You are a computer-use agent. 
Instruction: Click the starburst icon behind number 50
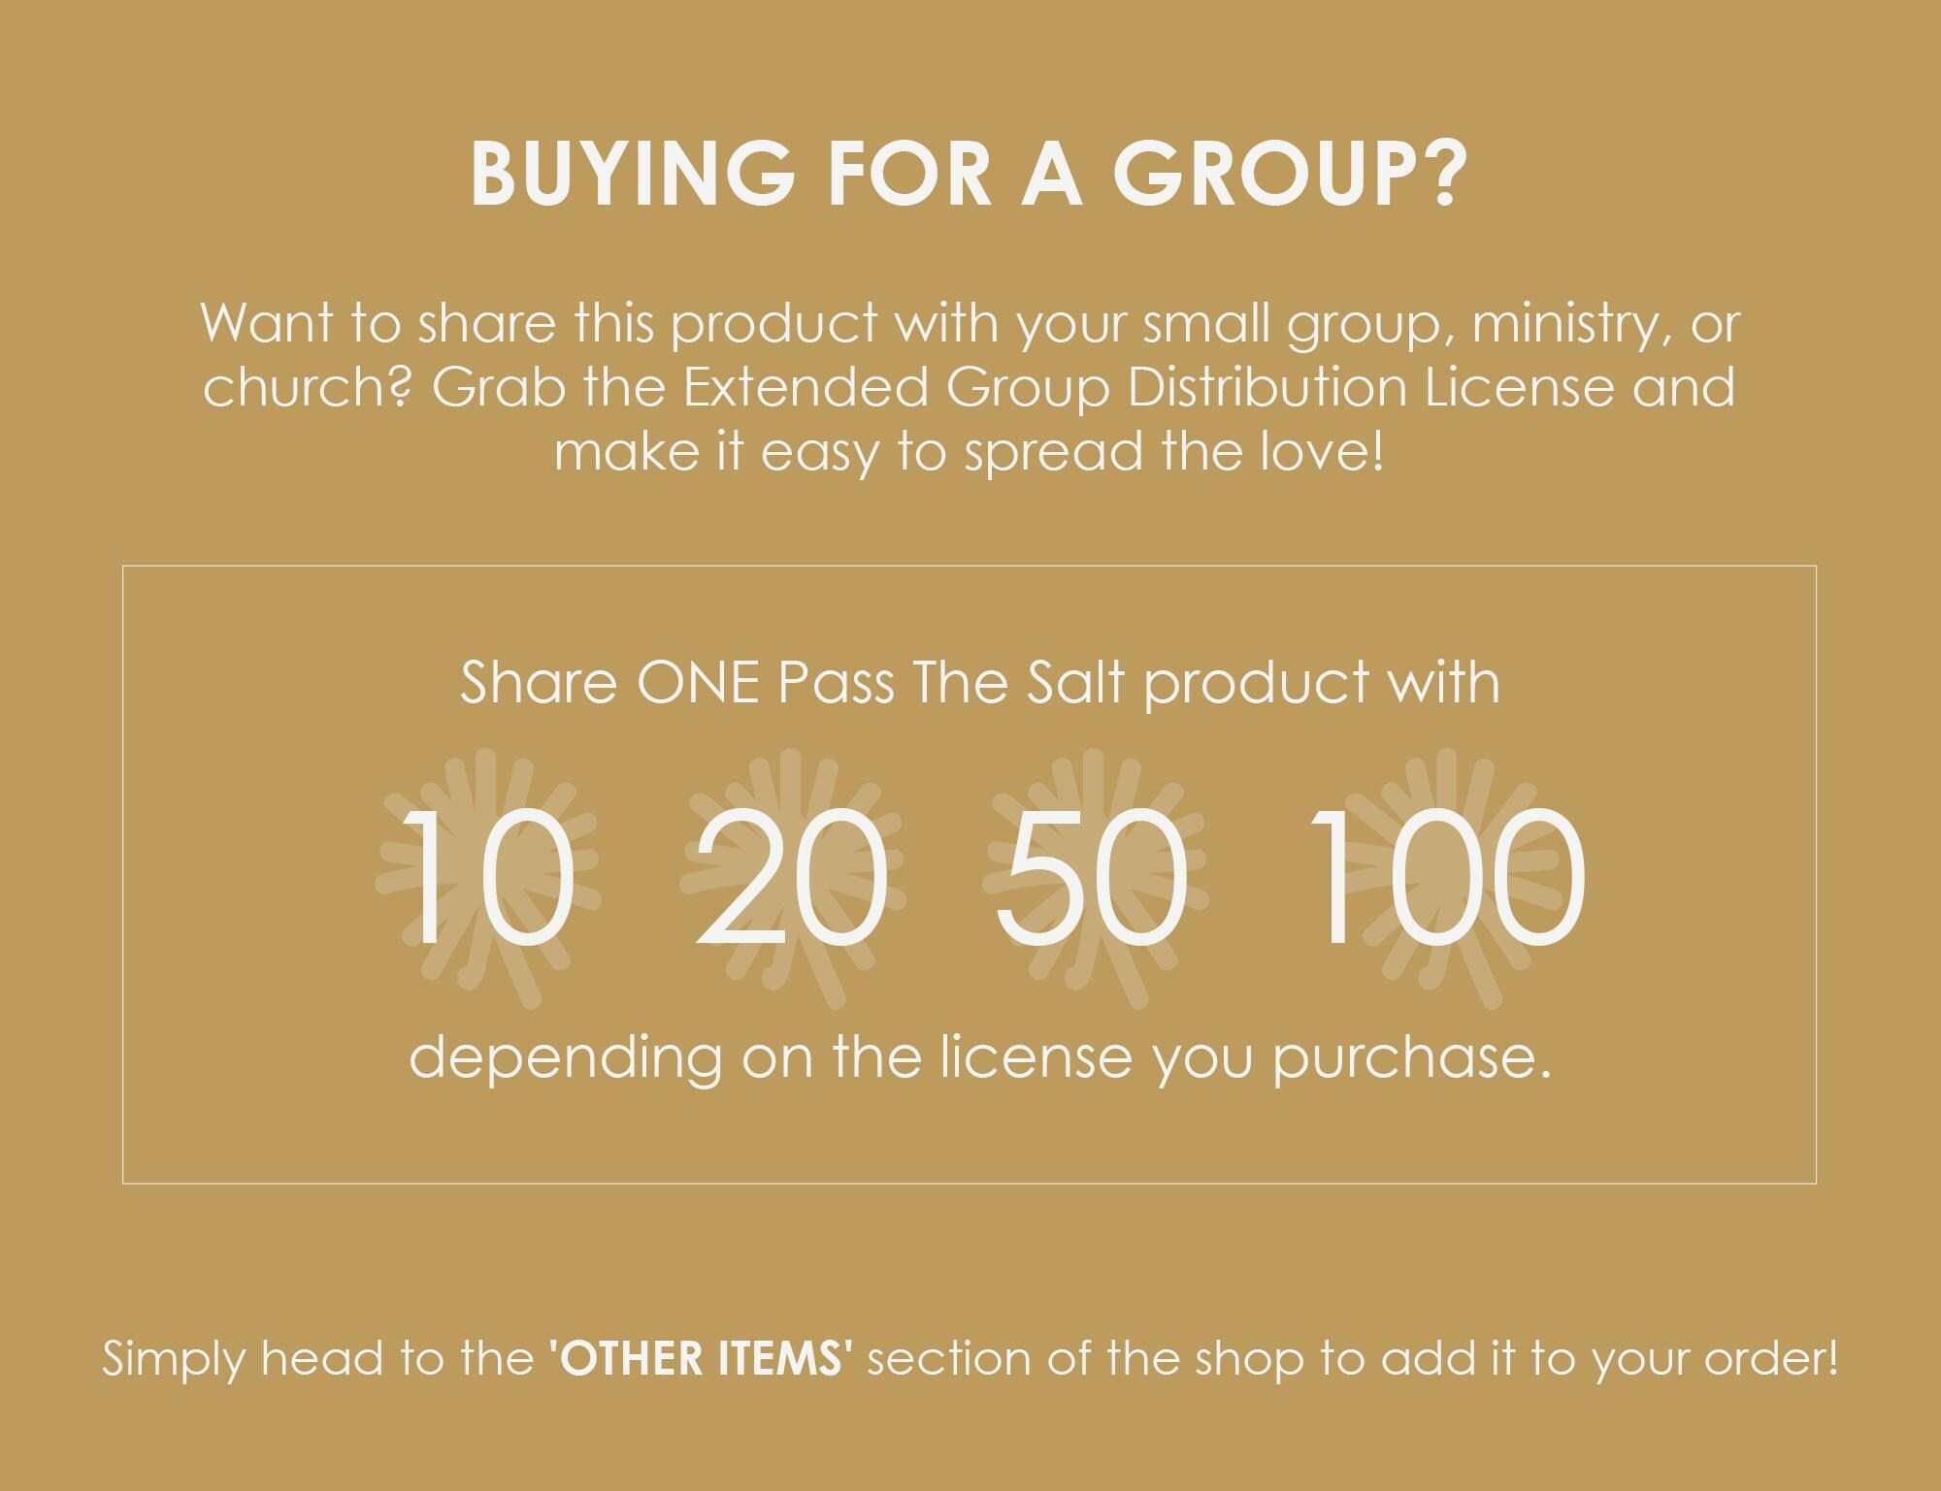[x=1095, y=878]
